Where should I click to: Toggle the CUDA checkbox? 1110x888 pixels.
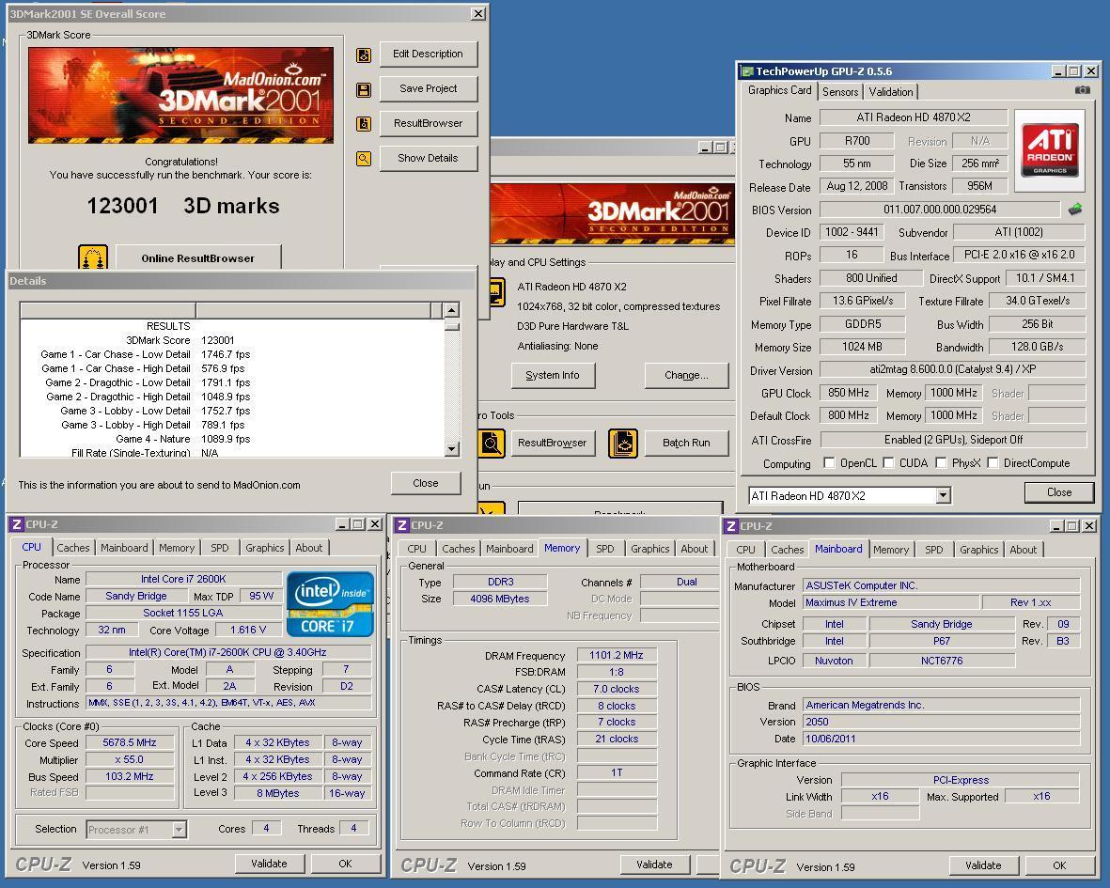pos(888,462)
